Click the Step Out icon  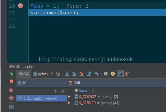pos(89,74)
